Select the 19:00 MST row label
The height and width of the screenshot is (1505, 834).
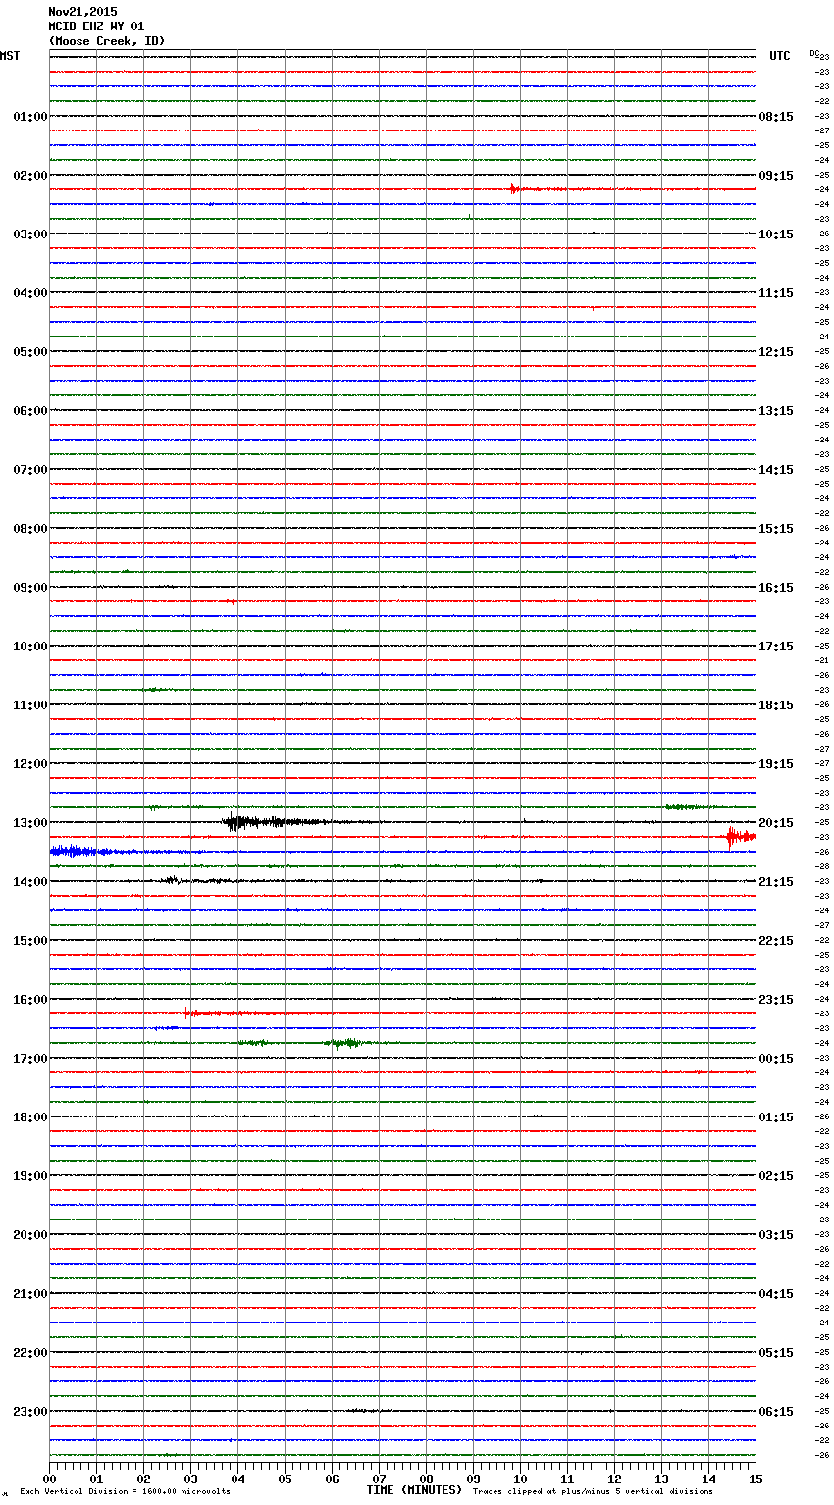pyautogui.click(x=29, y=1176)
